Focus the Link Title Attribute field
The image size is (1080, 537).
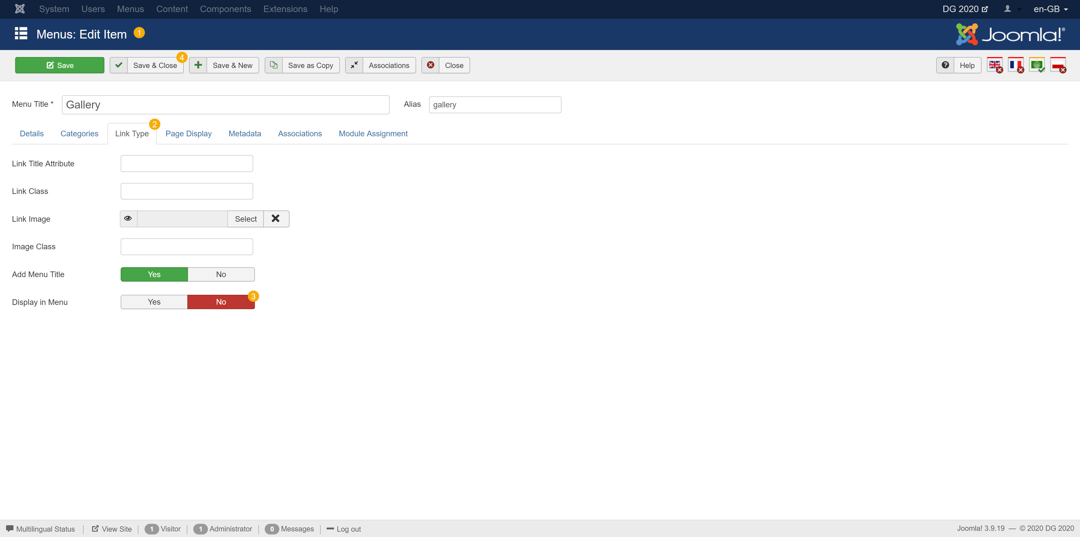click(187, 163)
